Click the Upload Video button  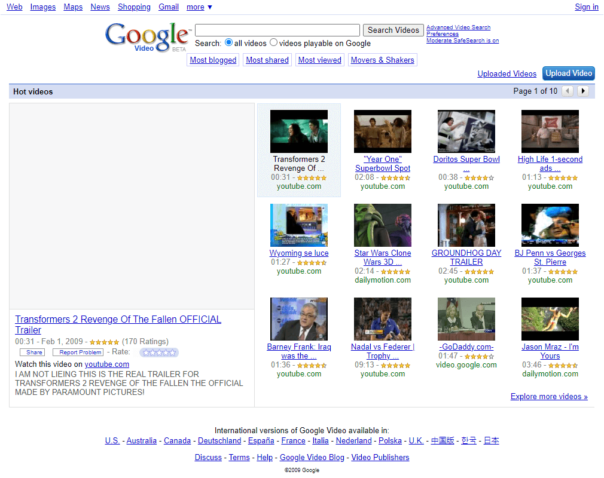569,73
